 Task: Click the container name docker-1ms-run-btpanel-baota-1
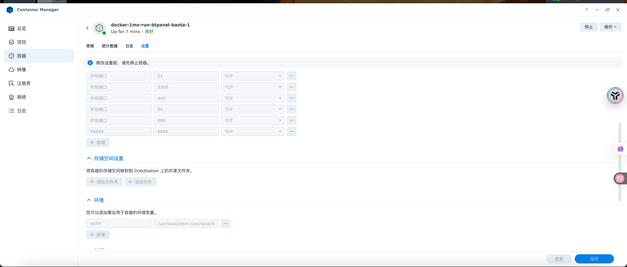tap(151, 25)
